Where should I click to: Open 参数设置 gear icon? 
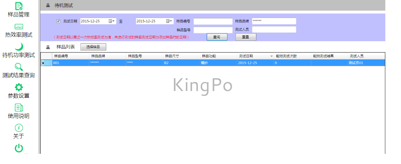click(19, 87)
